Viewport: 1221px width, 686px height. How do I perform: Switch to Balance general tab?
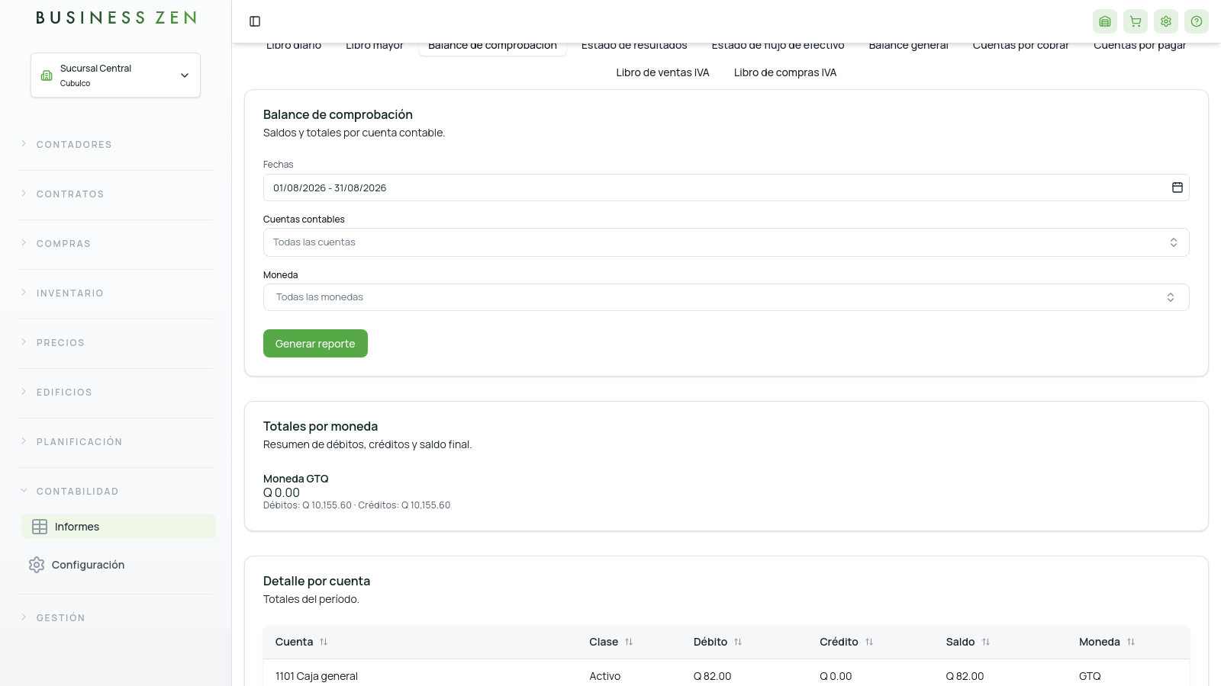point(908,46)
